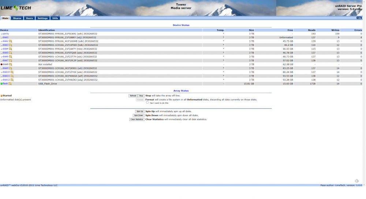Open the disk6 device link
The image size is (366, 199).
(x=5, y=56)
